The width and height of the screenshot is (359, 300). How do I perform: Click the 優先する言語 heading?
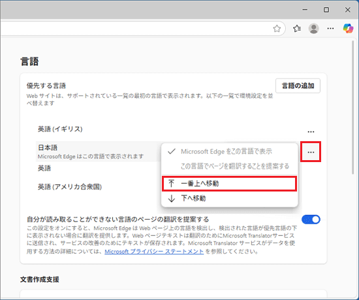pos(46,86)
